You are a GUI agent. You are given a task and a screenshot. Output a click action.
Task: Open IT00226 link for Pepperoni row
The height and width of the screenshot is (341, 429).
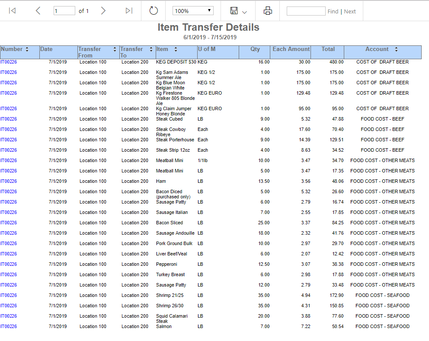tap(9, 265)
